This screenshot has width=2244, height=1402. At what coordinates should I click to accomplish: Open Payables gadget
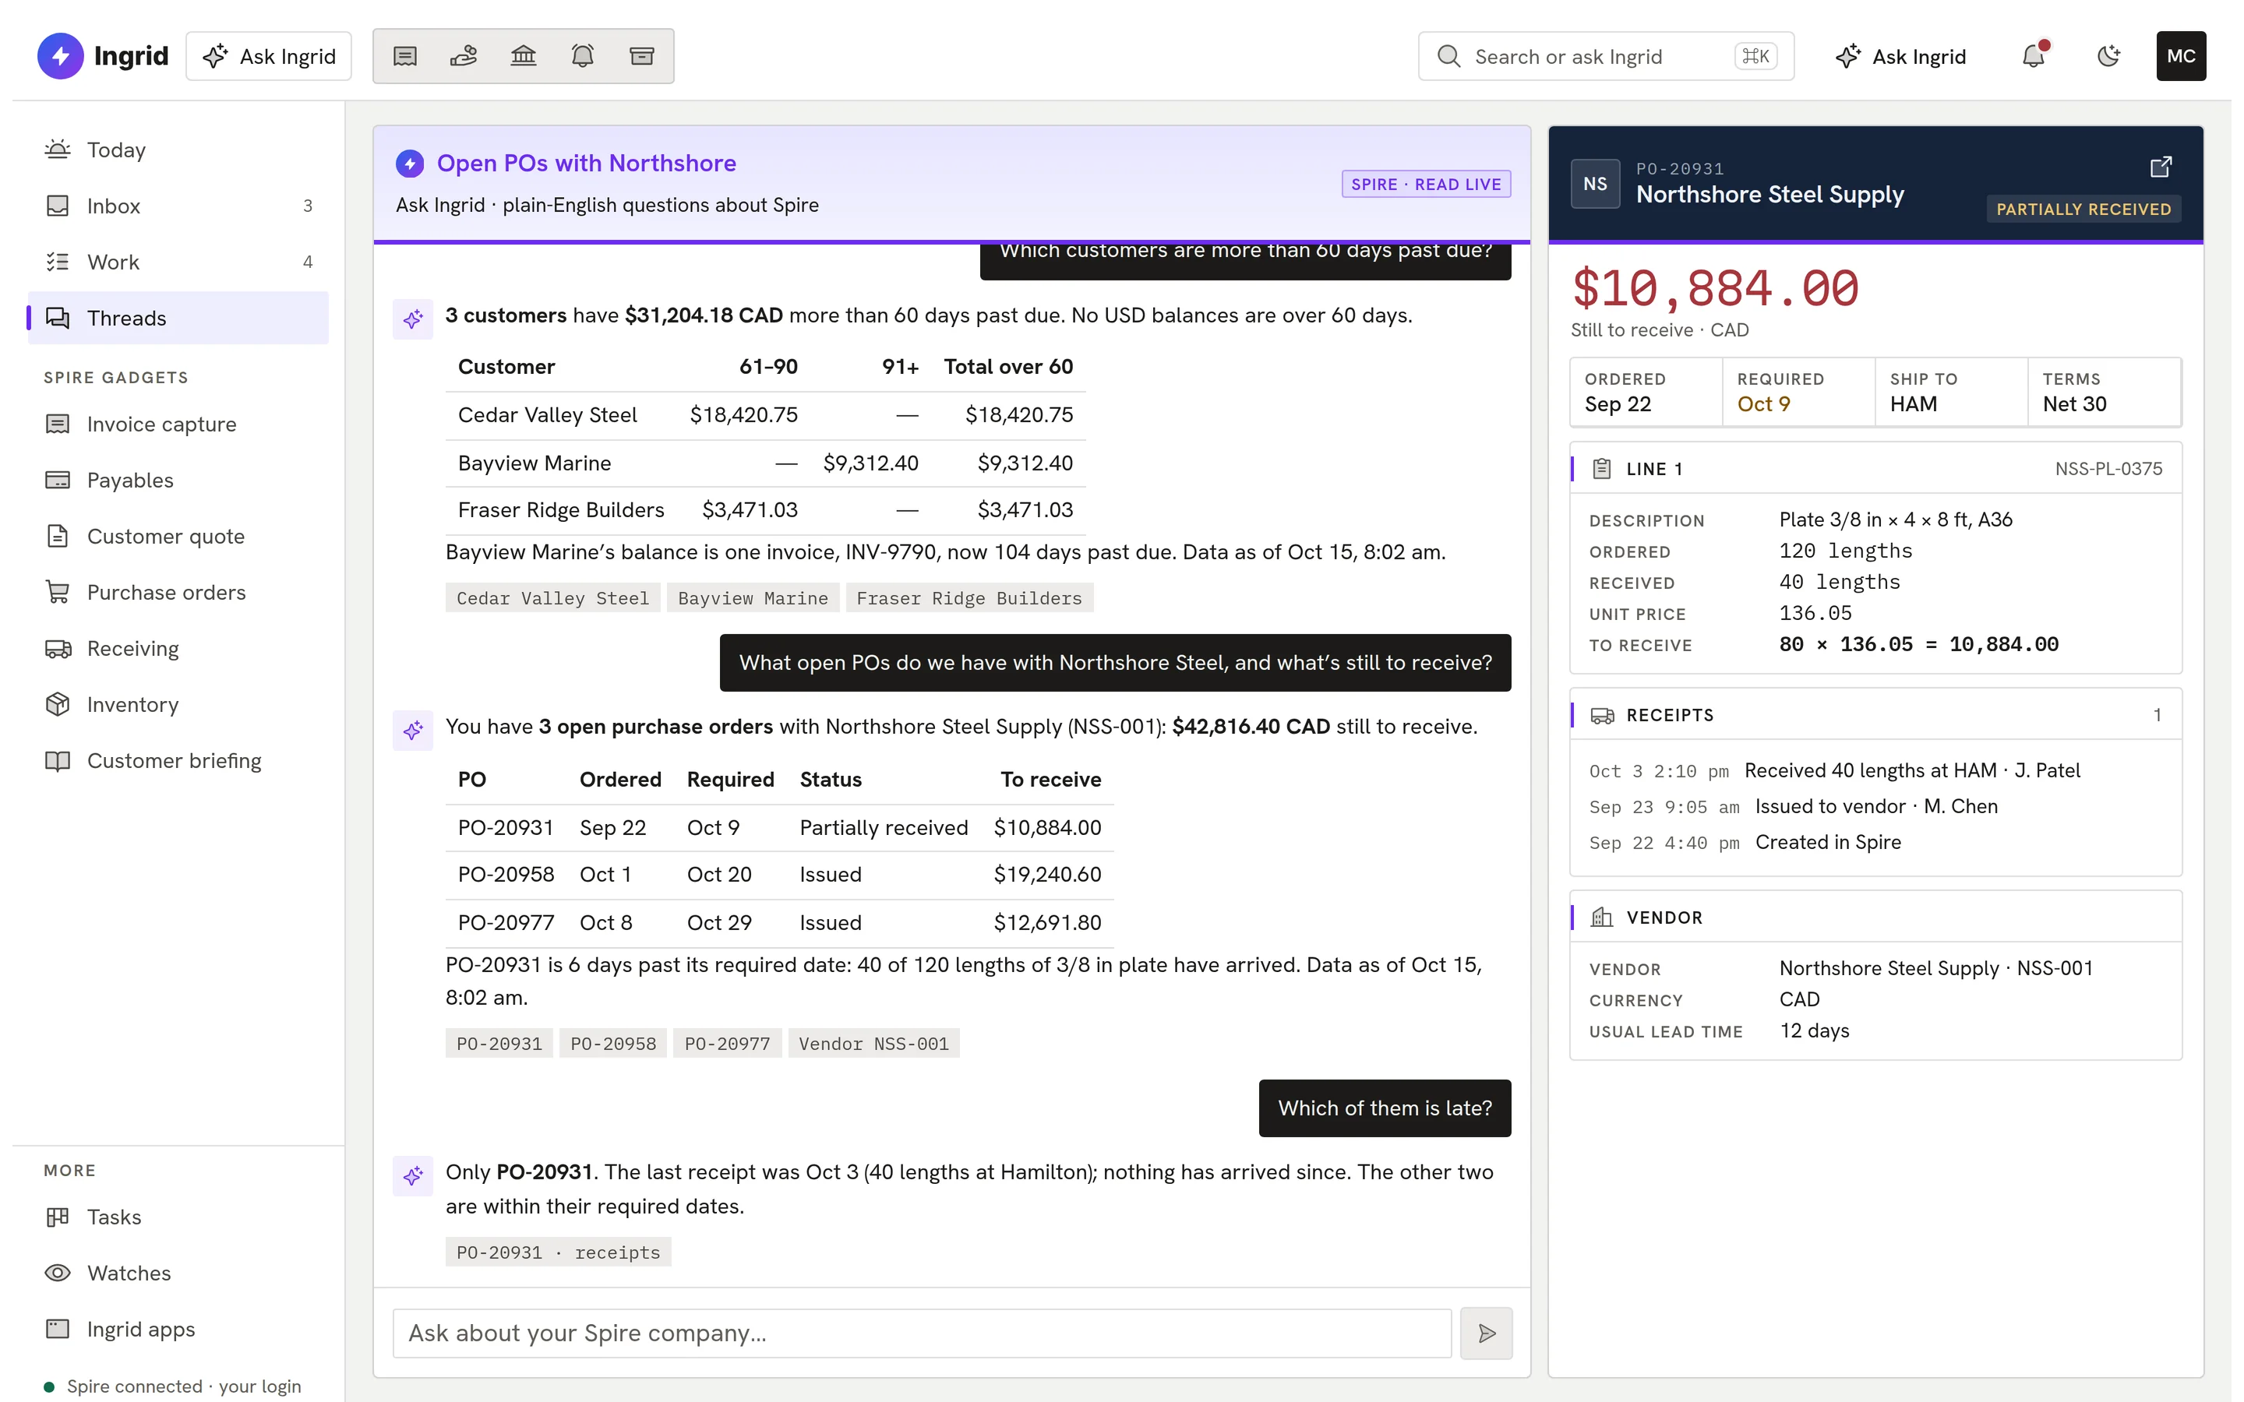(x=178, y=481)
